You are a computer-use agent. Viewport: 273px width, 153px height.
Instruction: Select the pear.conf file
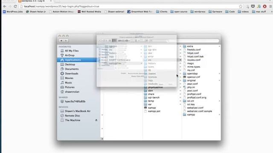tap(192, 84)
